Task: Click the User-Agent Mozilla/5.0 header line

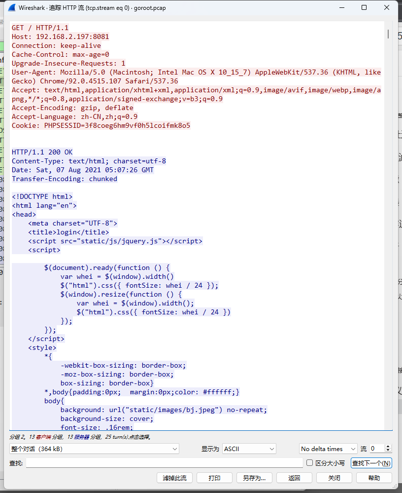Action: (x=196, y=76)
